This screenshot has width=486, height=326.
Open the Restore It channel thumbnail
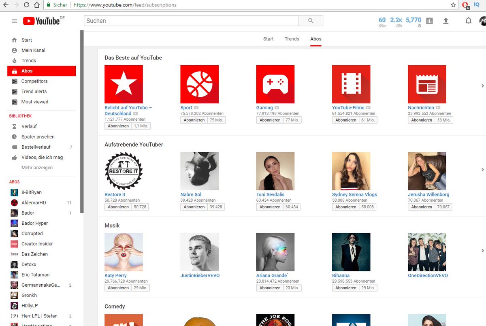124,171
